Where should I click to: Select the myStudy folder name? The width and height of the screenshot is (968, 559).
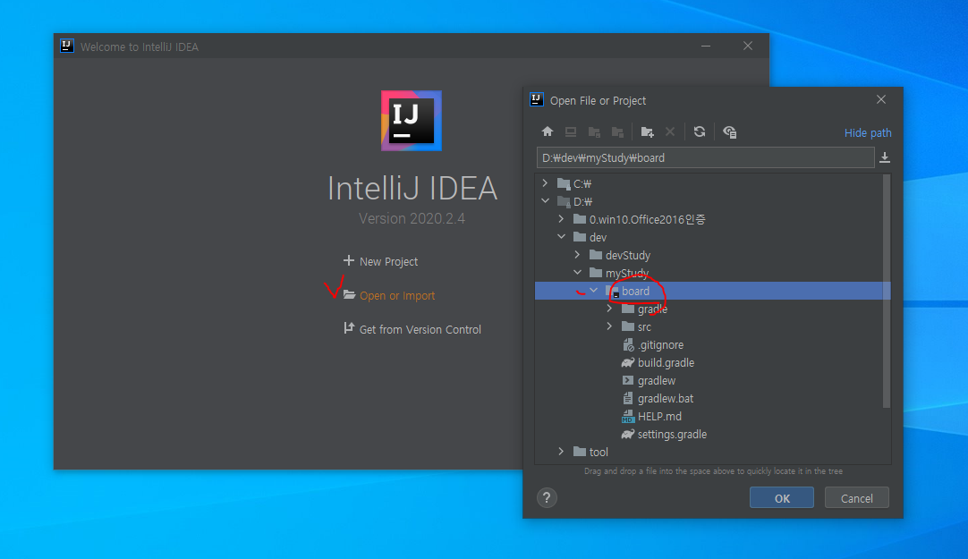[626, 273]
